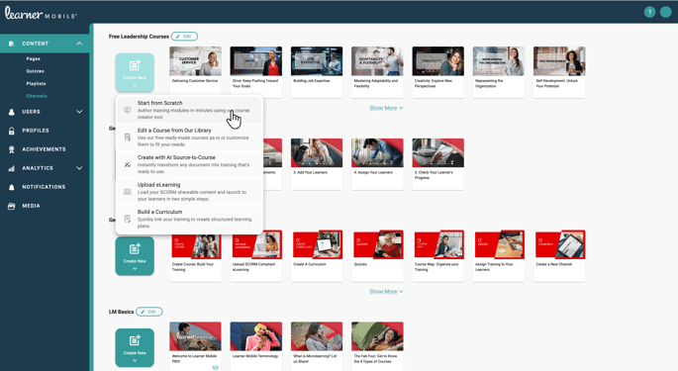Screen dimensions: 678x371
Task: Open the Media section
Action: point(31,206)
